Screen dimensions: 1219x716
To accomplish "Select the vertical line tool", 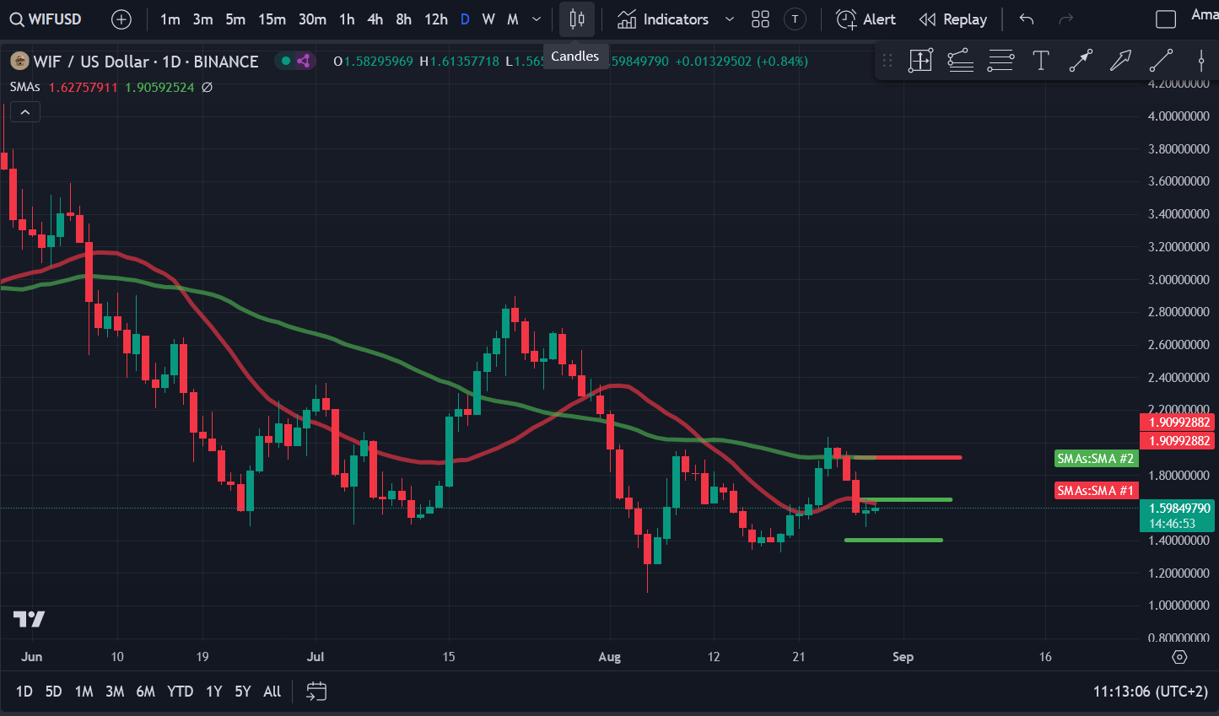I will 1200,61.
